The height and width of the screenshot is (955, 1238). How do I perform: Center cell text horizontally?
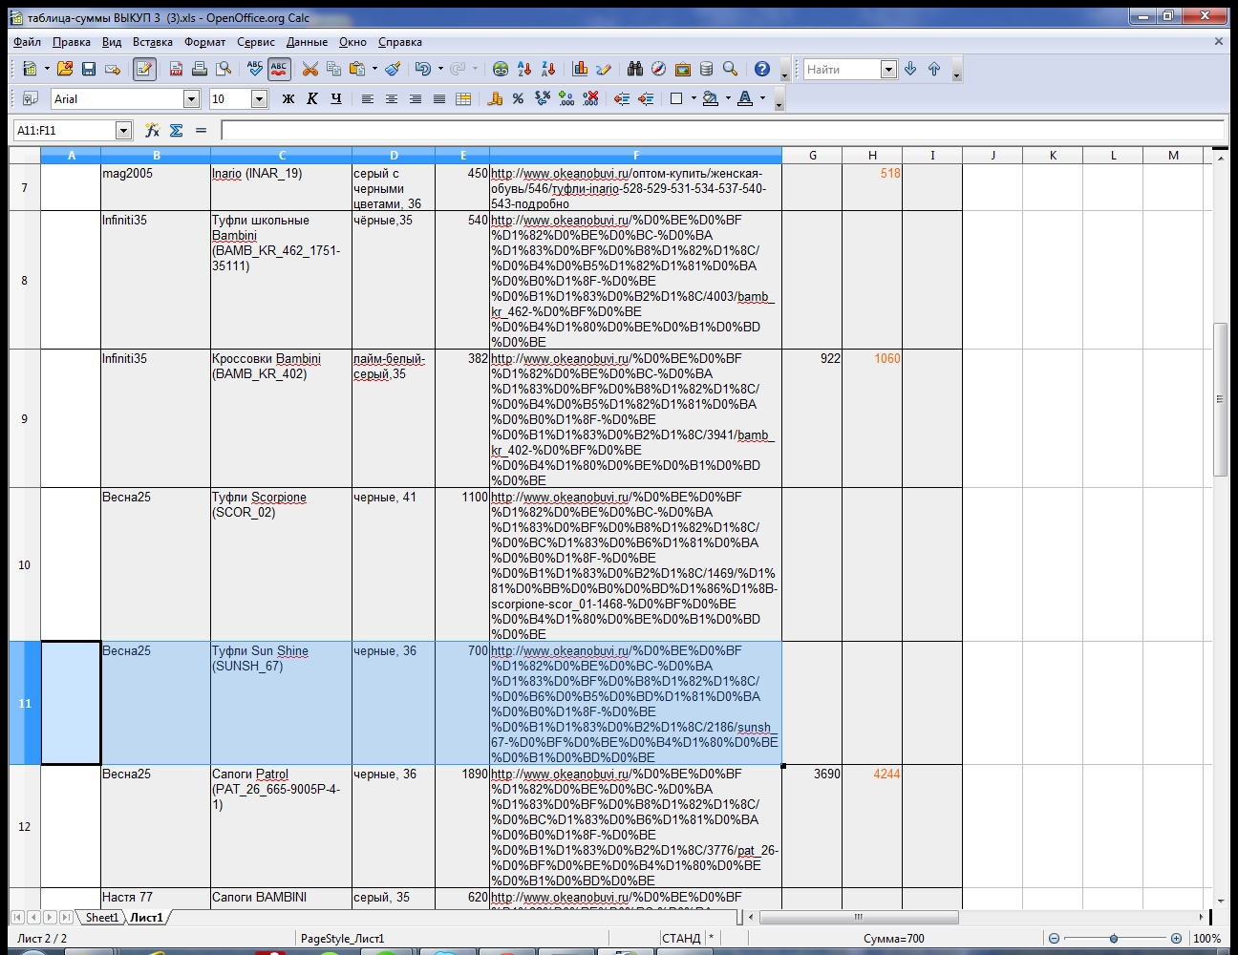pos(392,98)
